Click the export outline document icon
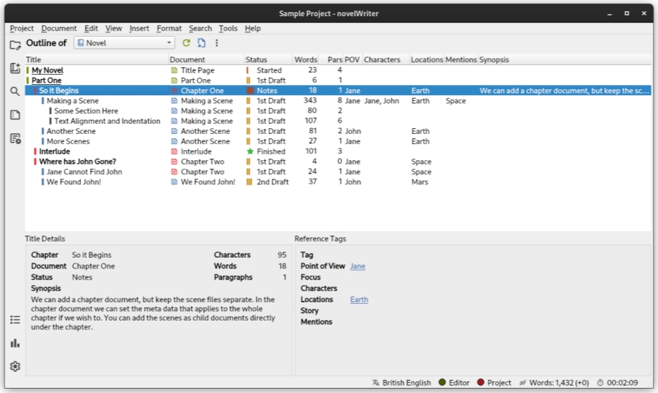The height and width of the screenshot is (393, 658). click(201, 43)
